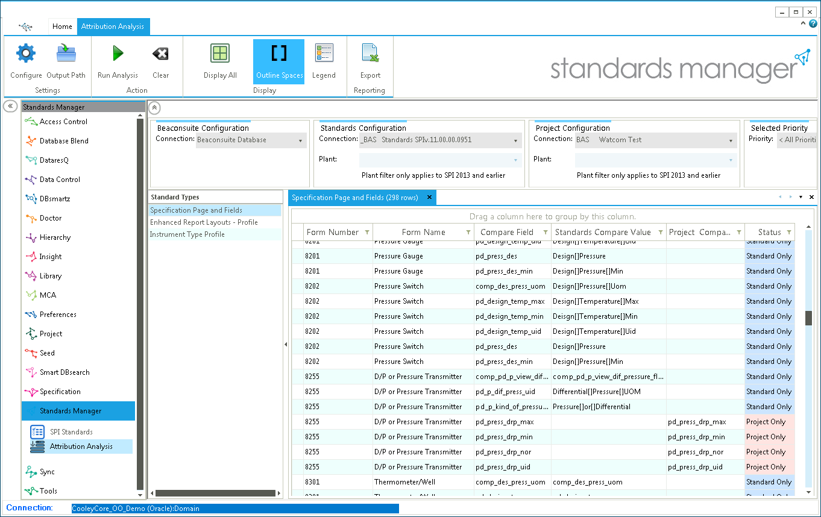Open Specification module
The height and width of the screenshot is (517, 821).
[x=60, y=392]
